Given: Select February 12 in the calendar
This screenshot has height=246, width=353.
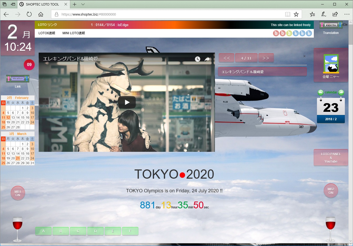Looking at the screenshot, I should (8, 118).
